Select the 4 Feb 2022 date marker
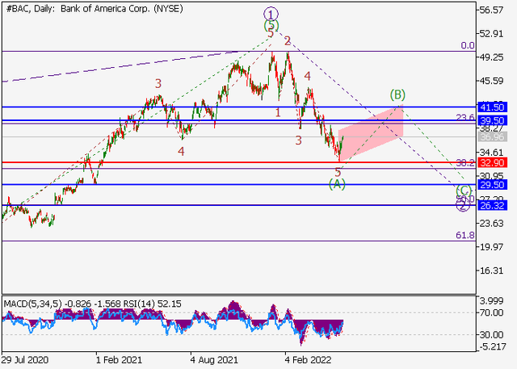The image size is (517, 369). point(308,360)
